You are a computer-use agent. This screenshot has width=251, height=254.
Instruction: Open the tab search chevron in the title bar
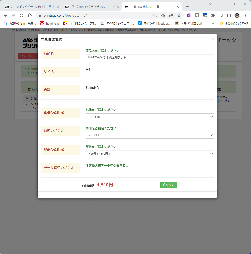click(x=210, y=4)
